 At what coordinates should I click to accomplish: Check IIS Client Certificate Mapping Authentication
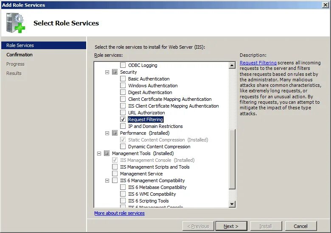coord(123,106)
